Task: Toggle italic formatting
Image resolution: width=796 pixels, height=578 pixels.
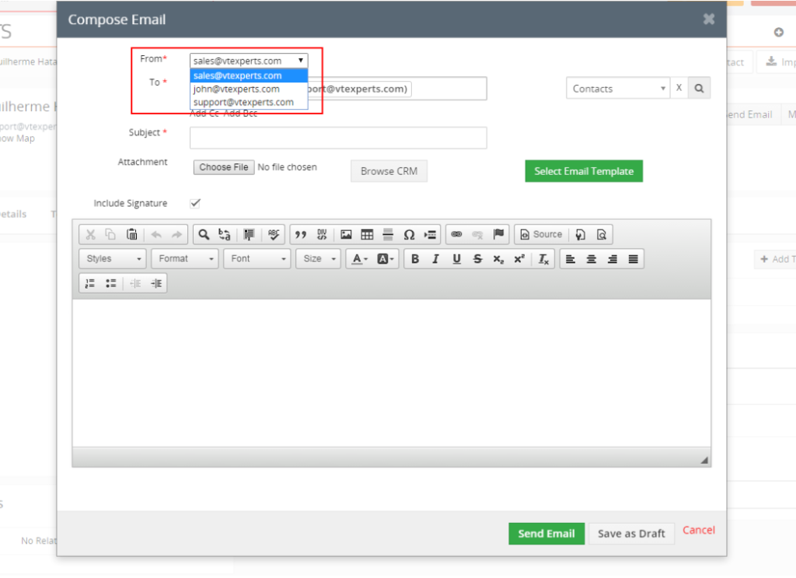Action: pyautogui.click(x=435, y=259)
